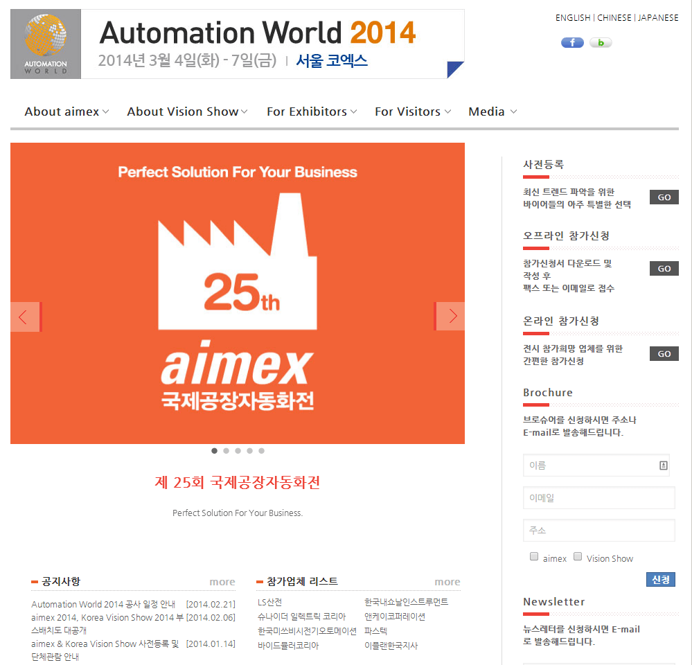Viewport: 692px width, 665px height.
Task: Switch site language to JAPANESE
Action: [x=658, y=17]
